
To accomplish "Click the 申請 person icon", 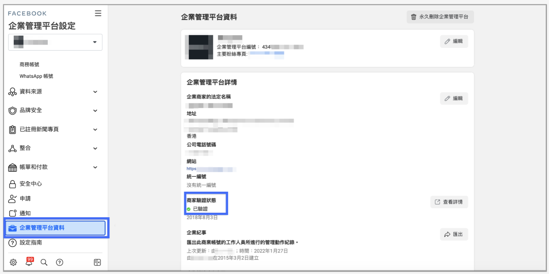I will coord(12,199).
